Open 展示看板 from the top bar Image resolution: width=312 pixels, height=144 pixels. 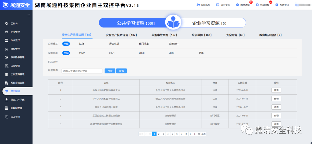pyautogui.click(x=223, y=5)
